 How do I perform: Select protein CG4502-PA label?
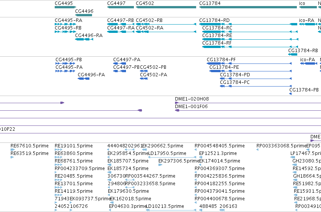[x=154, y=75]
